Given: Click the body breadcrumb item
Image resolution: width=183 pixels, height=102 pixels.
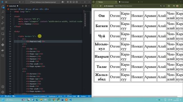Looking at the screenshot, I should (x=28, y=9).
